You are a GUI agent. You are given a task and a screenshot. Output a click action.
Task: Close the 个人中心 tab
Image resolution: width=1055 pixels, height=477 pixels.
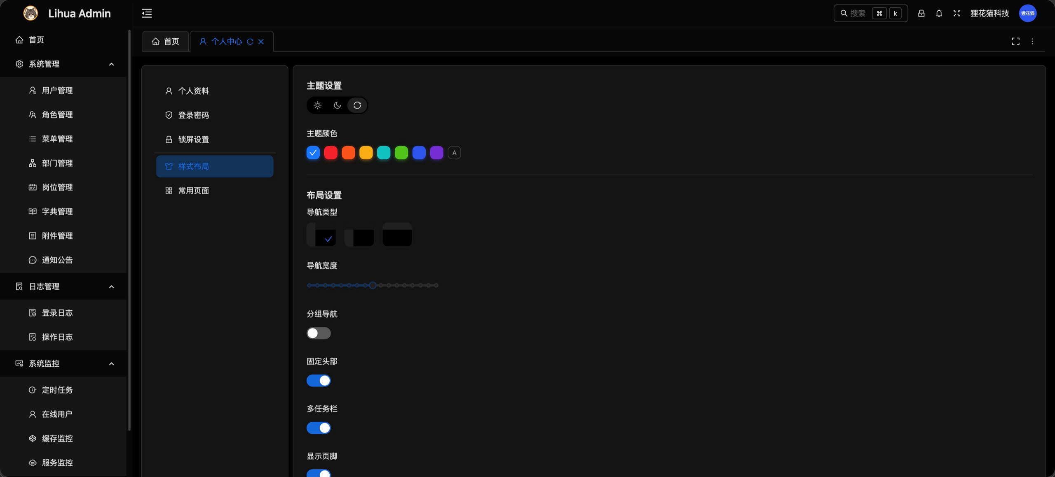(261, 42)
